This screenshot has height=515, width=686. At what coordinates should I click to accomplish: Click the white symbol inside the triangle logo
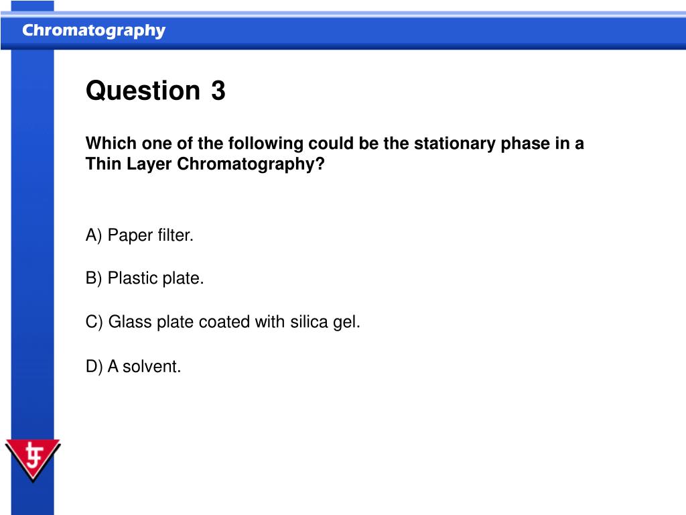pos(33,455)
